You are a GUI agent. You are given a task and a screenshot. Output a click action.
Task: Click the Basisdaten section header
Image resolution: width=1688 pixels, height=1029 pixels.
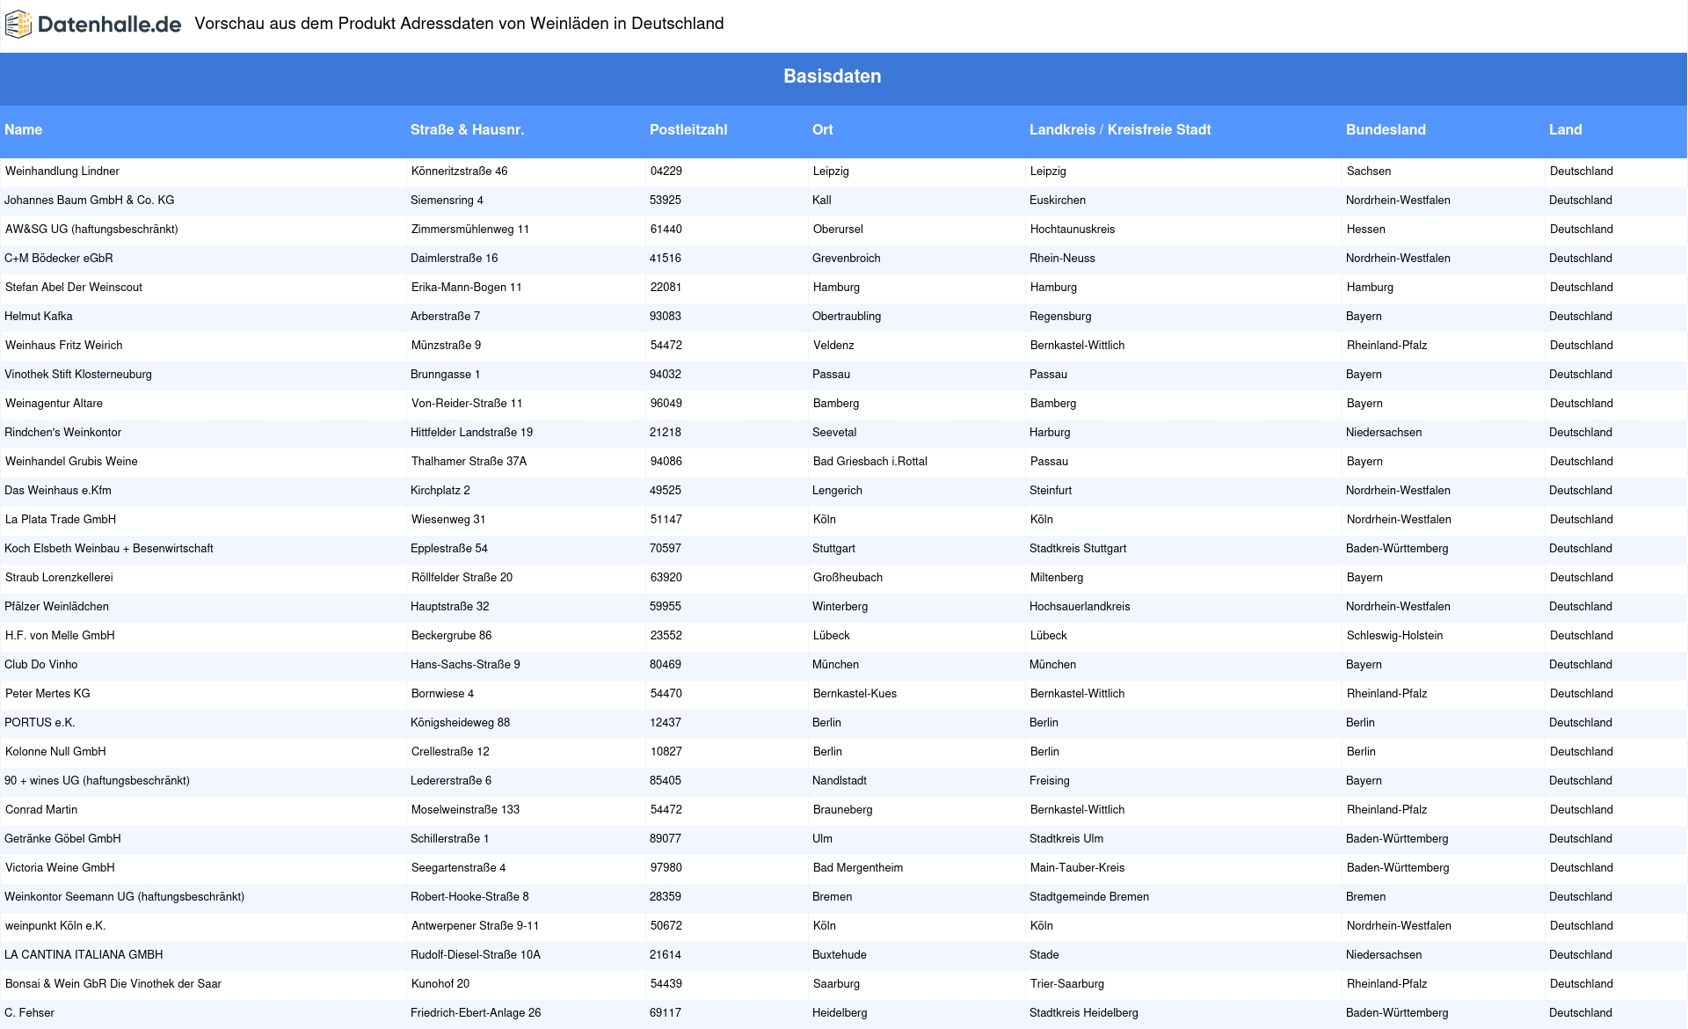pyautogui.click(x=833, y=77)
